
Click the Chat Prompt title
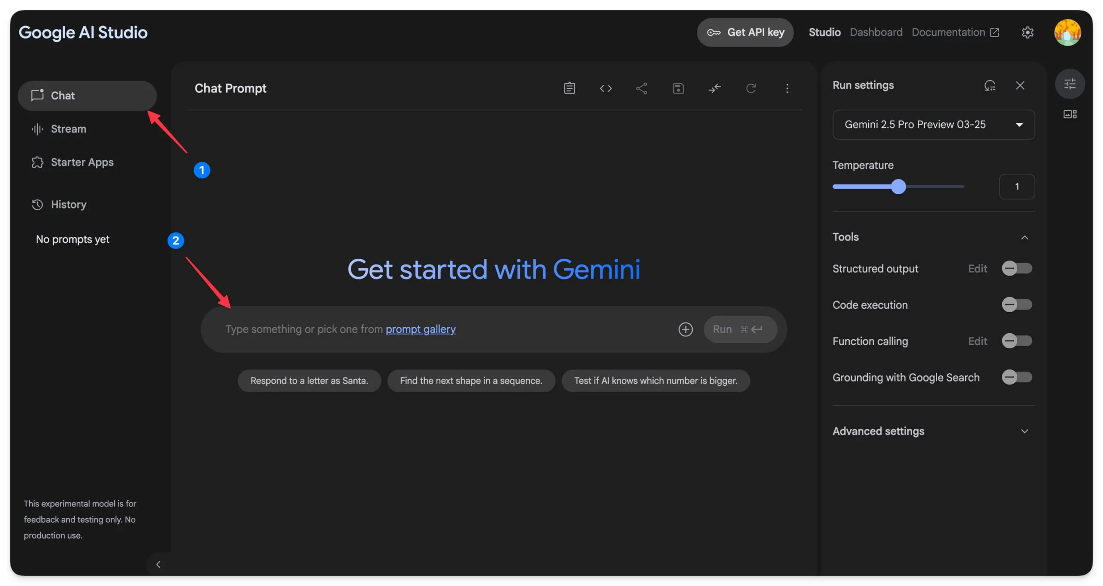[231, 88]
